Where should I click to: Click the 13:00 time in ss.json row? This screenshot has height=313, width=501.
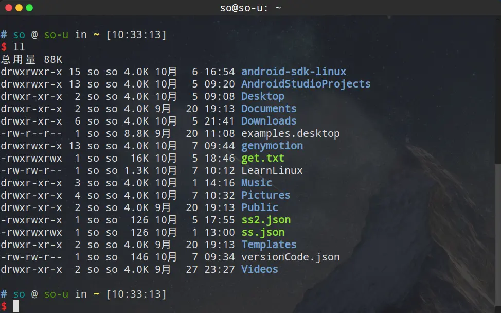[220, 232]
